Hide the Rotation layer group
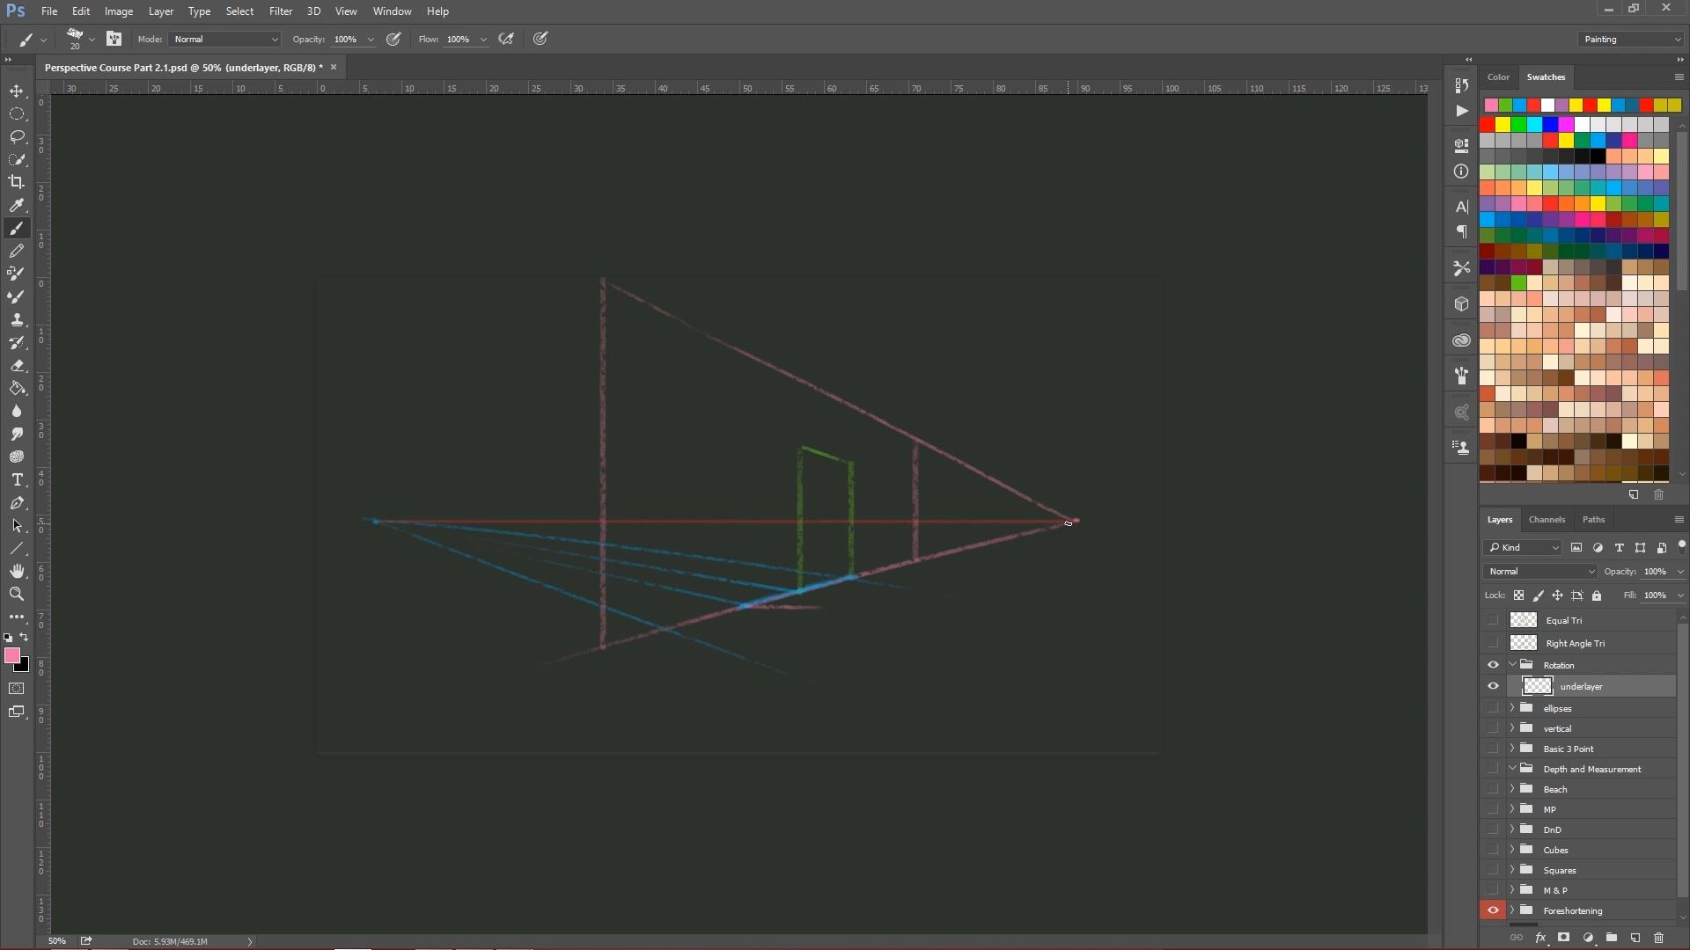The image size is (1690, 950). click(x=1494, y=665)
